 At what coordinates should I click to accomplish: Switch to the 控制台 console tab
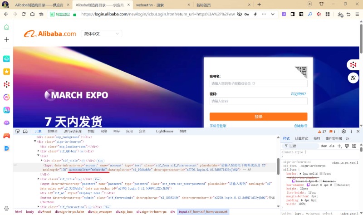pos(52,131)
